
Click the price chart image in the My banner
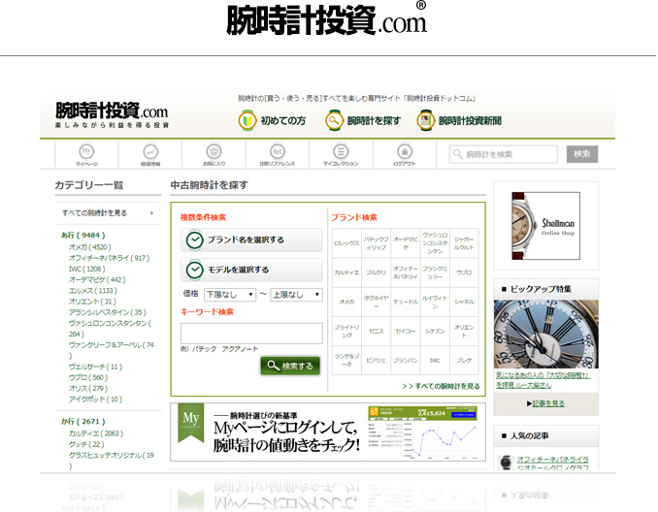422,432
